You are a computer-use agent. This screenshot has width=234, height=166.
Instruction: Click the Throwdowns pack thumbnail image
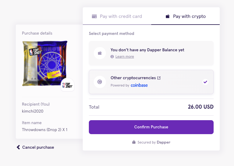[45, 63]
